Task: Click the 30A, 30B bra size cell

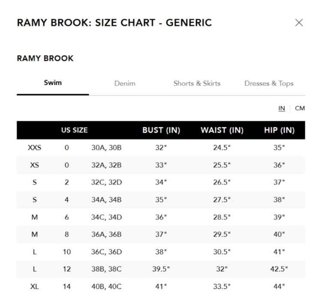Action: pyautogui.click(x=106, y=147)
